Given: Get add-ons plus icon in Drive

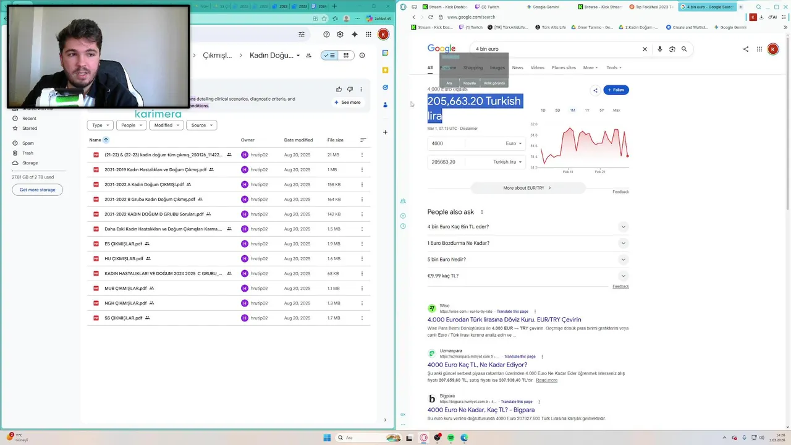Looking at the screenshot, I should 385,132.
